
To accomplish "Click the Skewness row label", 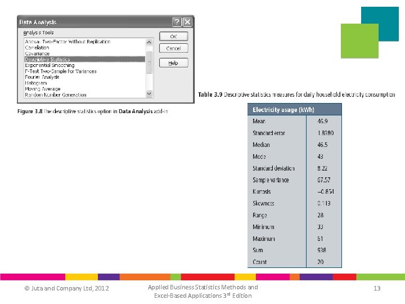I will (263, 203).
